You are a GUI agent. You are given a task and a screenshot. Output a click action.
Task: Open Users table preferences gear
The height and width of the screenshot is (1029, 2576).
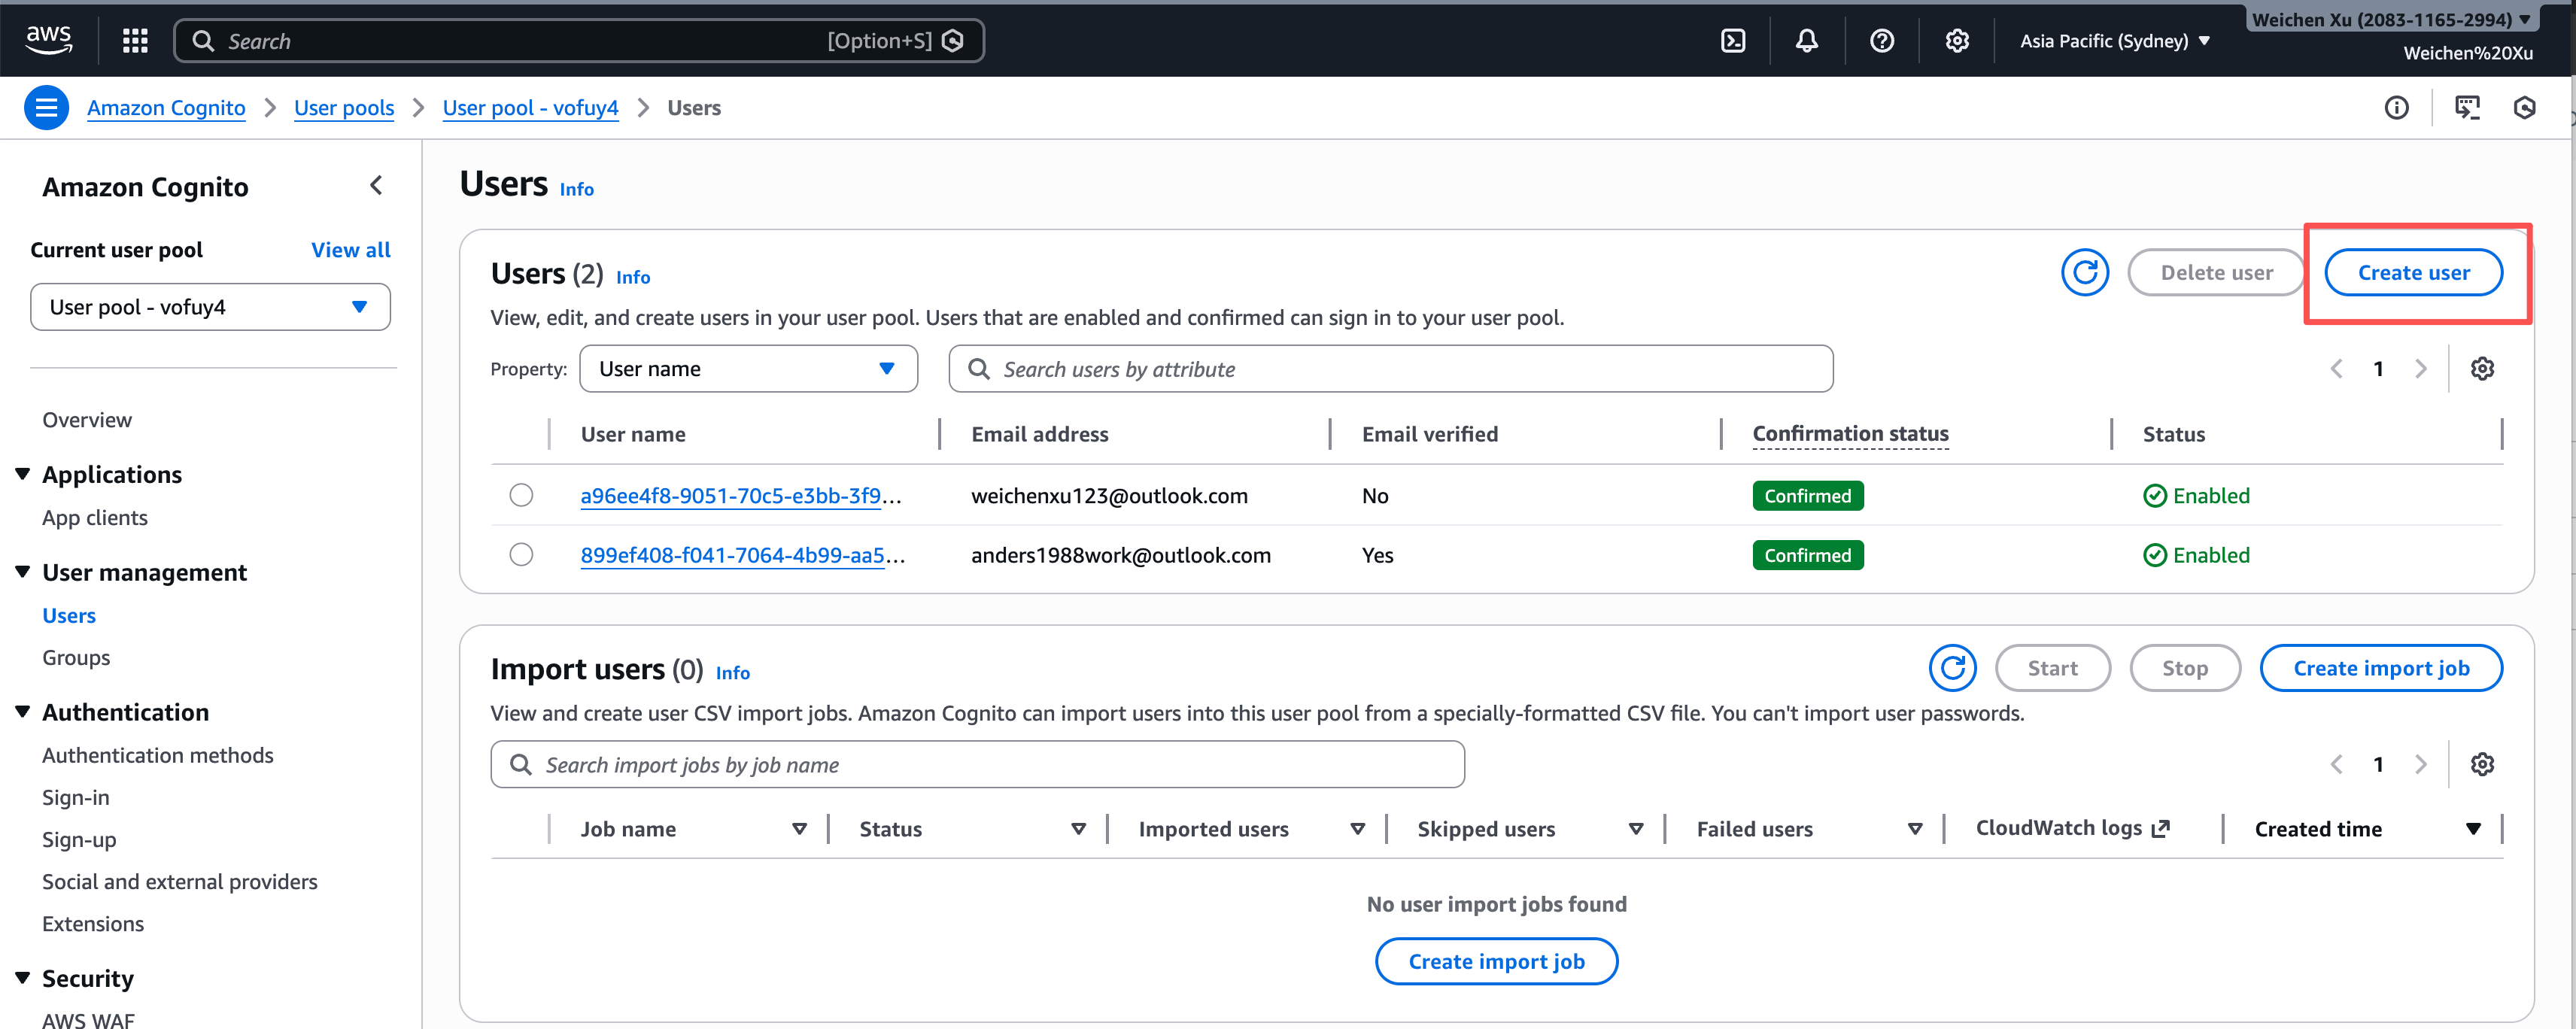tap(2481, 369)
